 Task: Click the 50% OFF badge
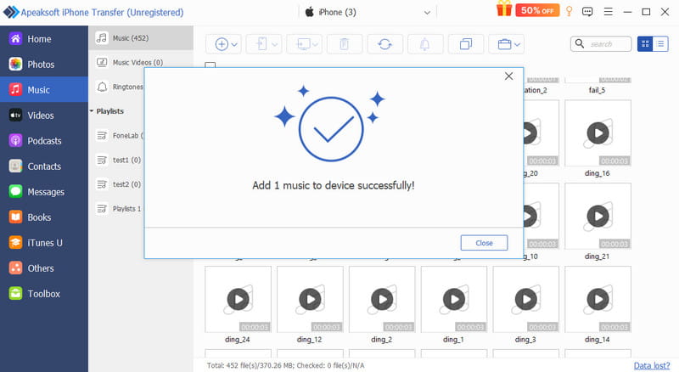pos(537,10)
